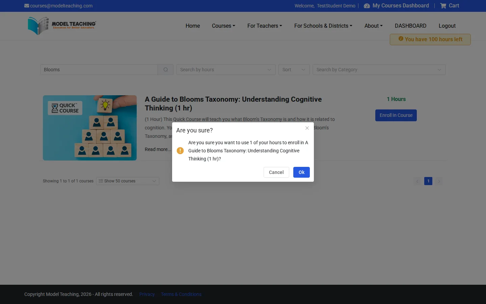Focus the Blooms search input field
This screenshot has width=486, height=304.
99,70
